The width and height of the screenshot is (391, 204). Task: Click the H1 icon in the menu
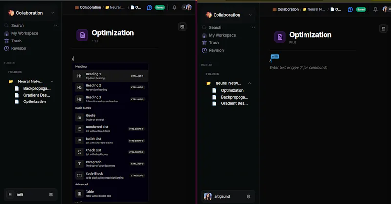click(79, 76)
